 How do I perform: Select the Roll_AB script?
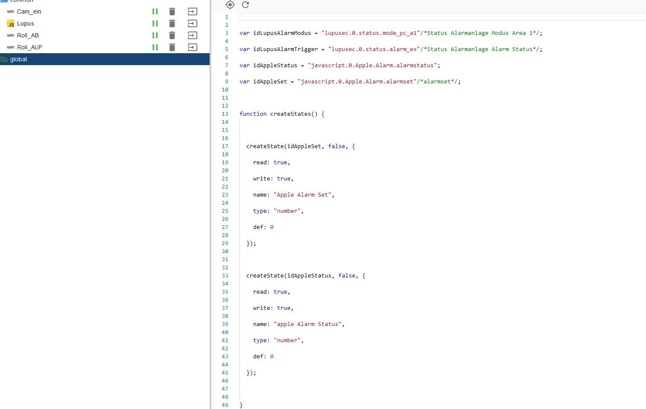coord(28,35)
